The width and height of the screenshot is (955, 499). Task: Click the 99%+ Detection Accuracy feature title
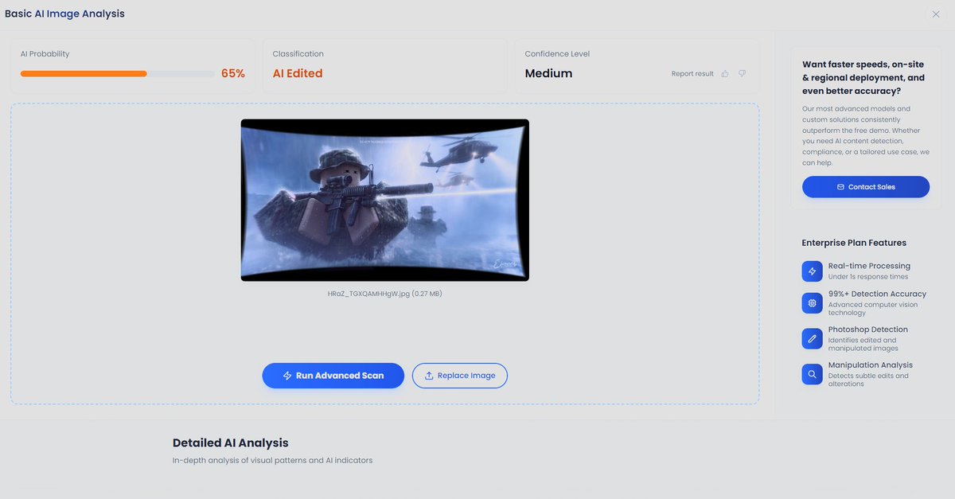point(877,294)
